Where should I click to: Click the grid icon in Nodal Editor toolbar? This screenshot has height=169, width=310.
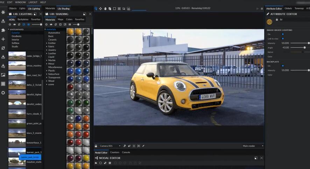point(110,163)
